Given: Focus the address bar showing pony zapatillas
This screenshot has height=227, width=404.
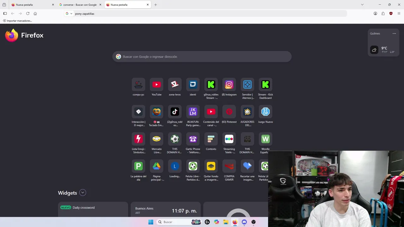Looking at the screenshot, I should [x=205, y=14].
